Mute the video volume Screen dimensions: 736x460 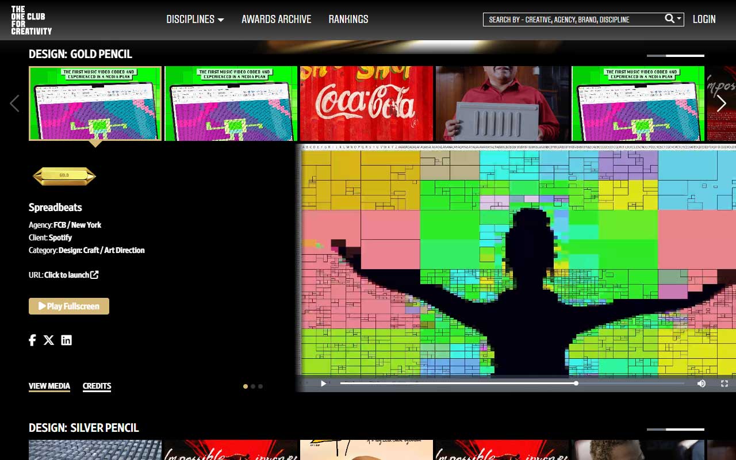pos(701,384)
